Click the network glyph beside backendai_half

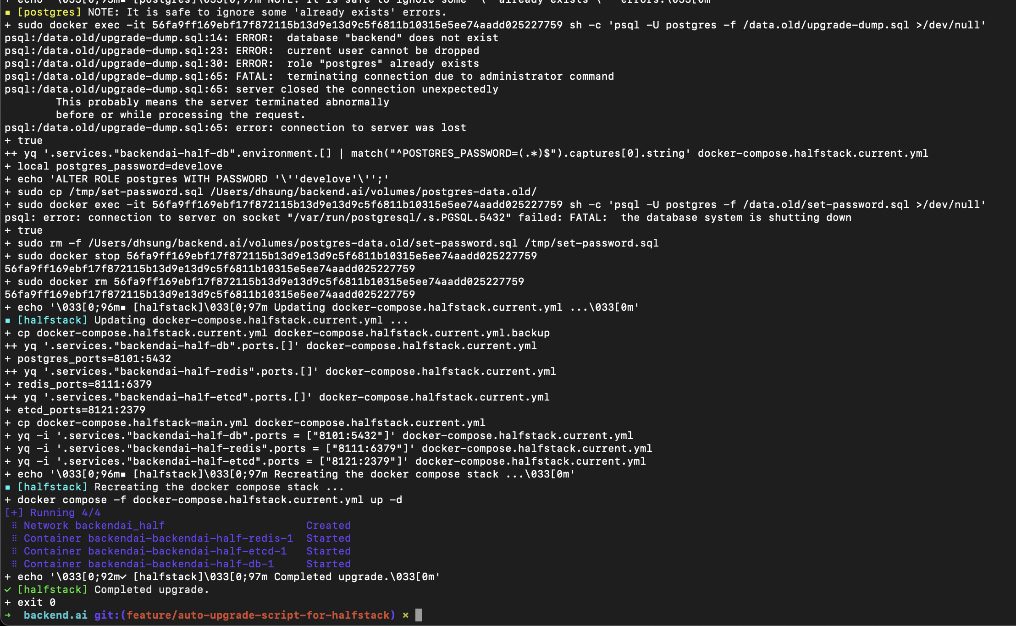(x=14, y=525)
